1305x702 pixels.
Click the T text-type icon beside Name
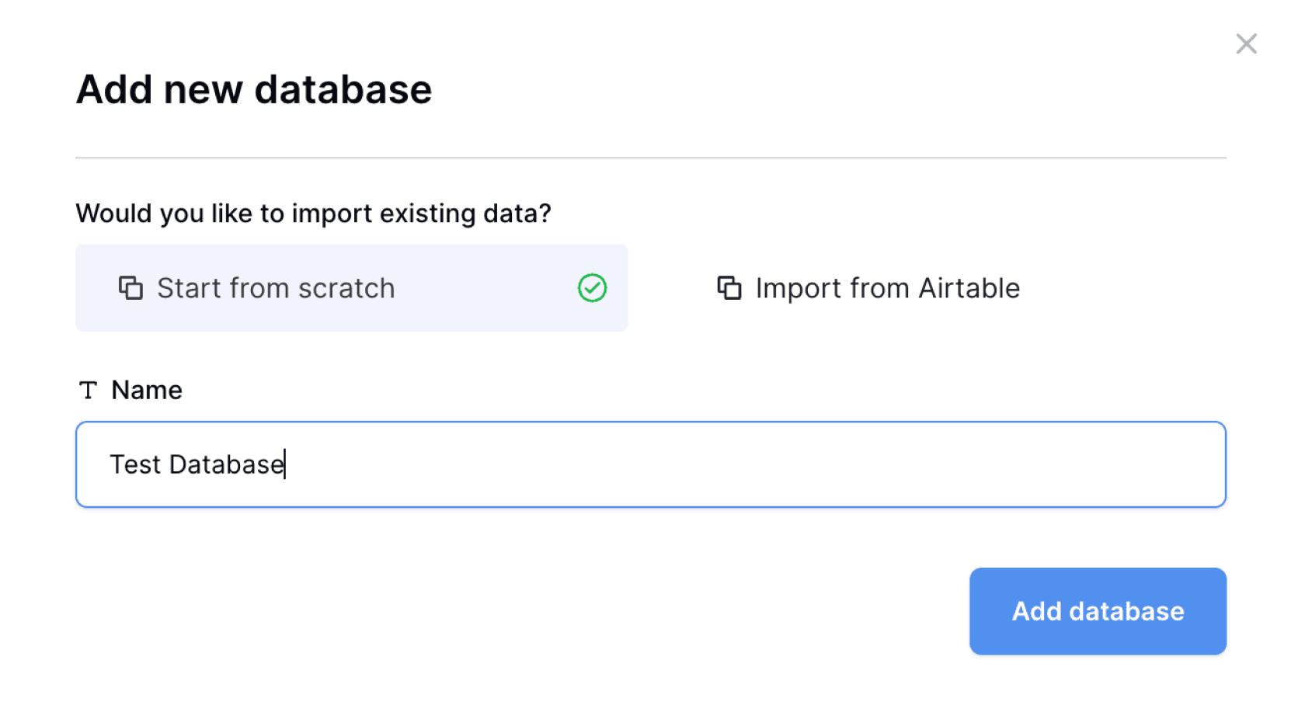(88, 390)
